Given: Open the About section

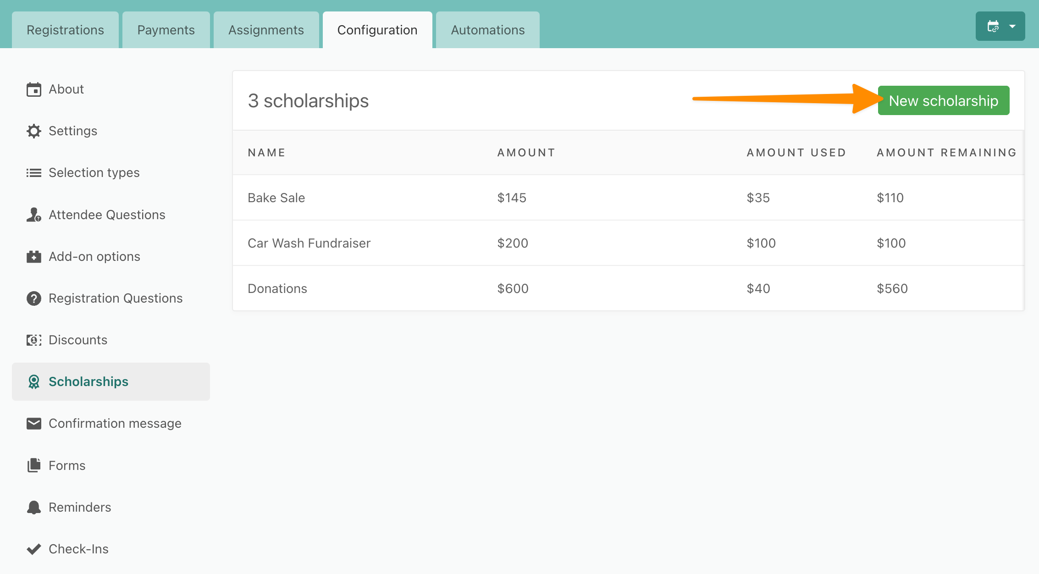Looking at the screenshot, I should 111,89.
